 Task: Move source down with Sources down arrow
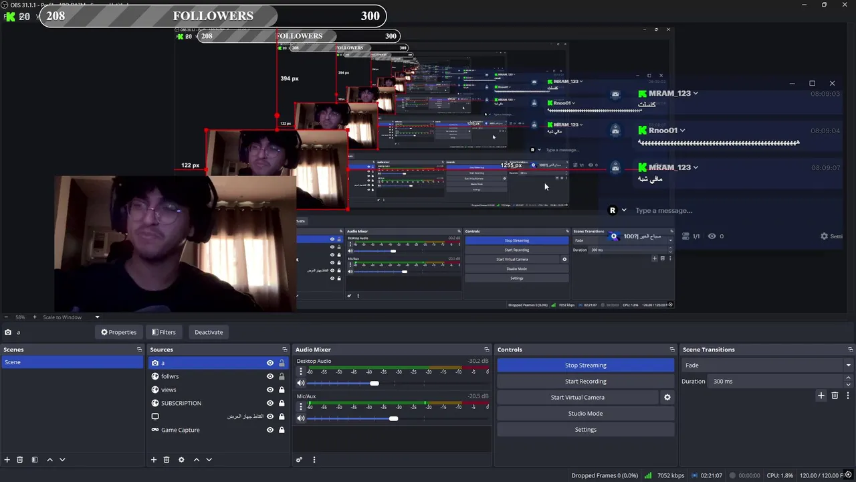click(x=209, y=460)
